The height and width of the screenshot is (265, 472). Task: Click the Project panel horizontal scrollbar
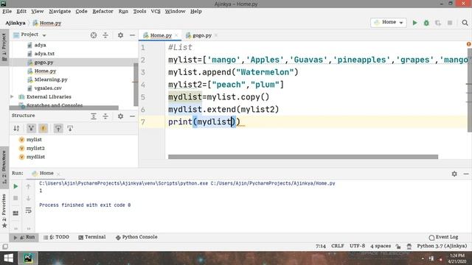[x=64, y=107]
